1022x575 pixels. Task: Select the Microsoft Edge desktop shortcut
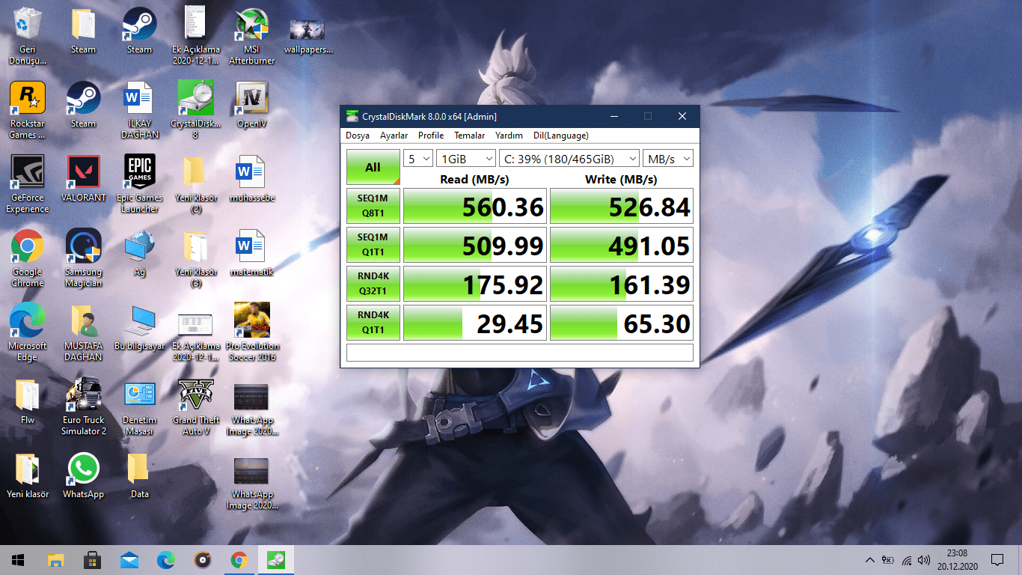coord(28,332)
